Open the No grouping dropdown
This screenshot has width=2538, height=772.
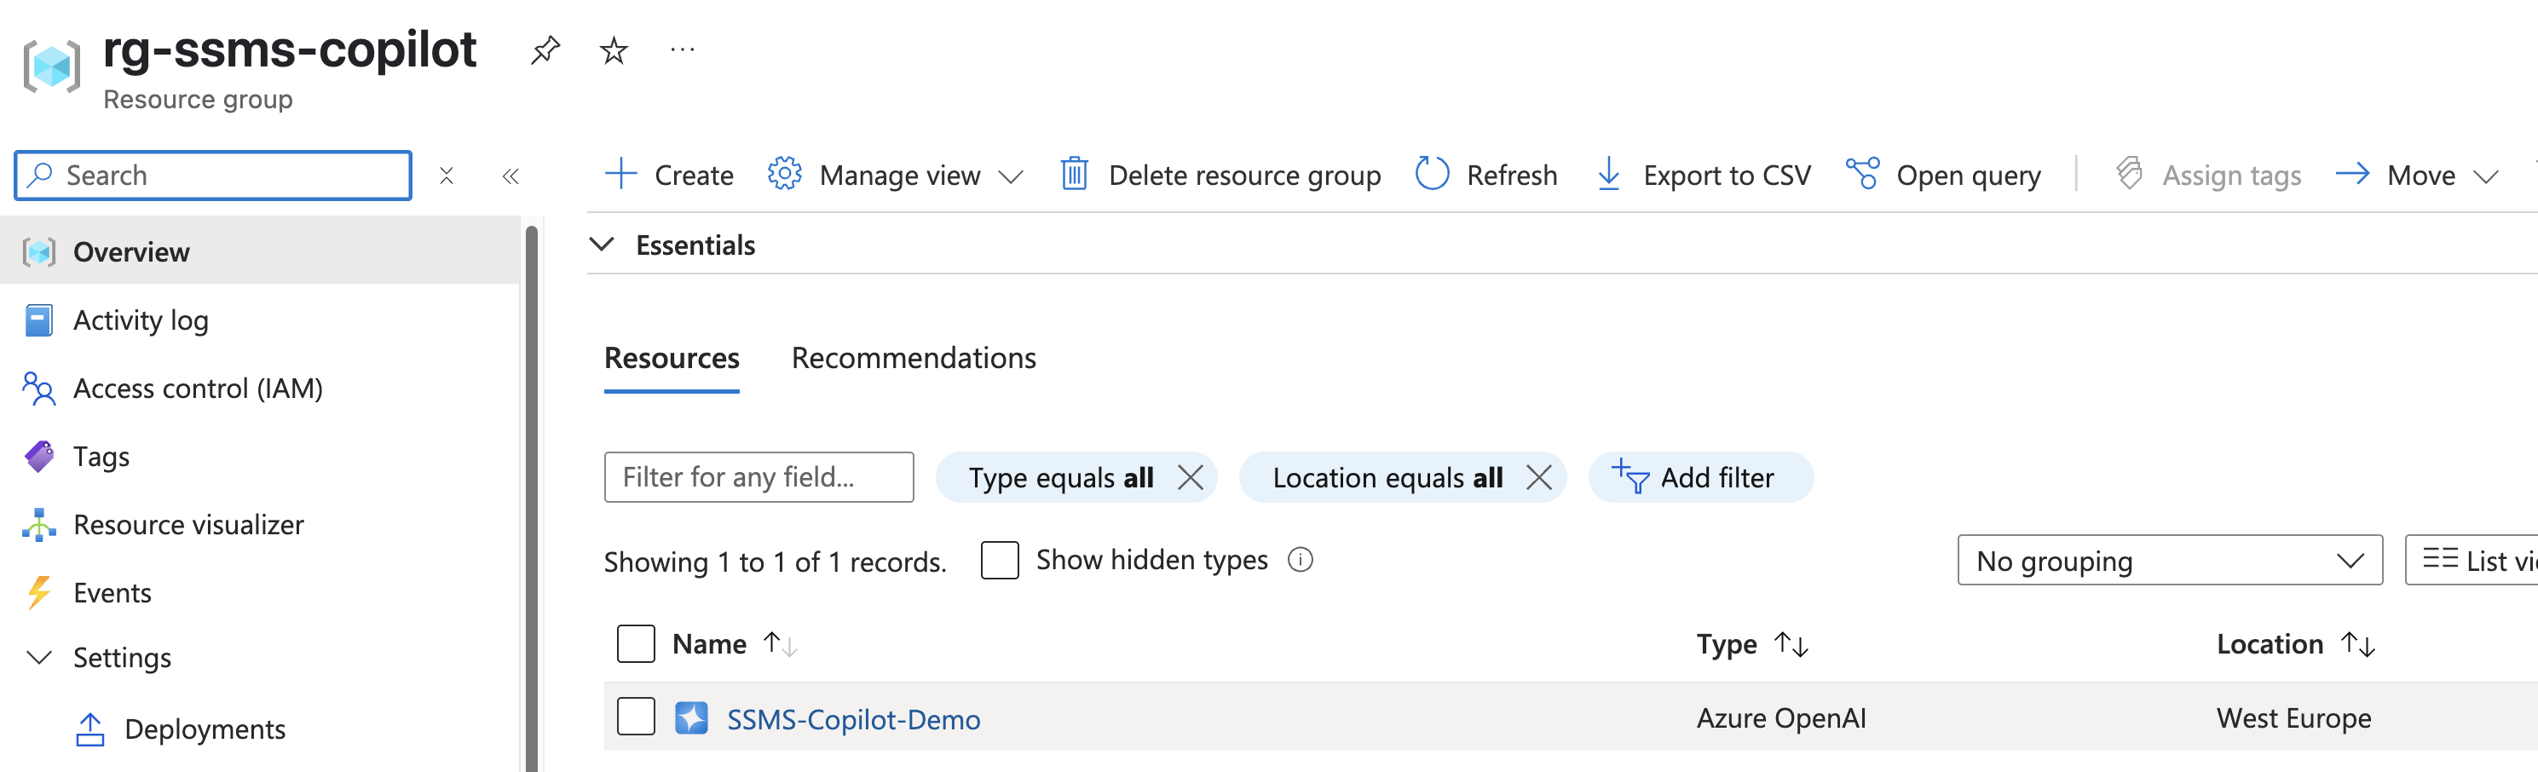pyautogui.click(x=2167, y=561)
